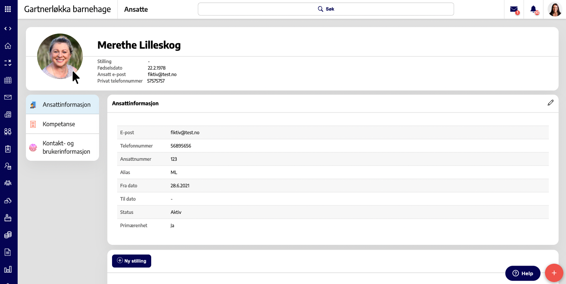The image size is (566, 284).
Task: Open the Help button
Action: click(x=523, y=273)
